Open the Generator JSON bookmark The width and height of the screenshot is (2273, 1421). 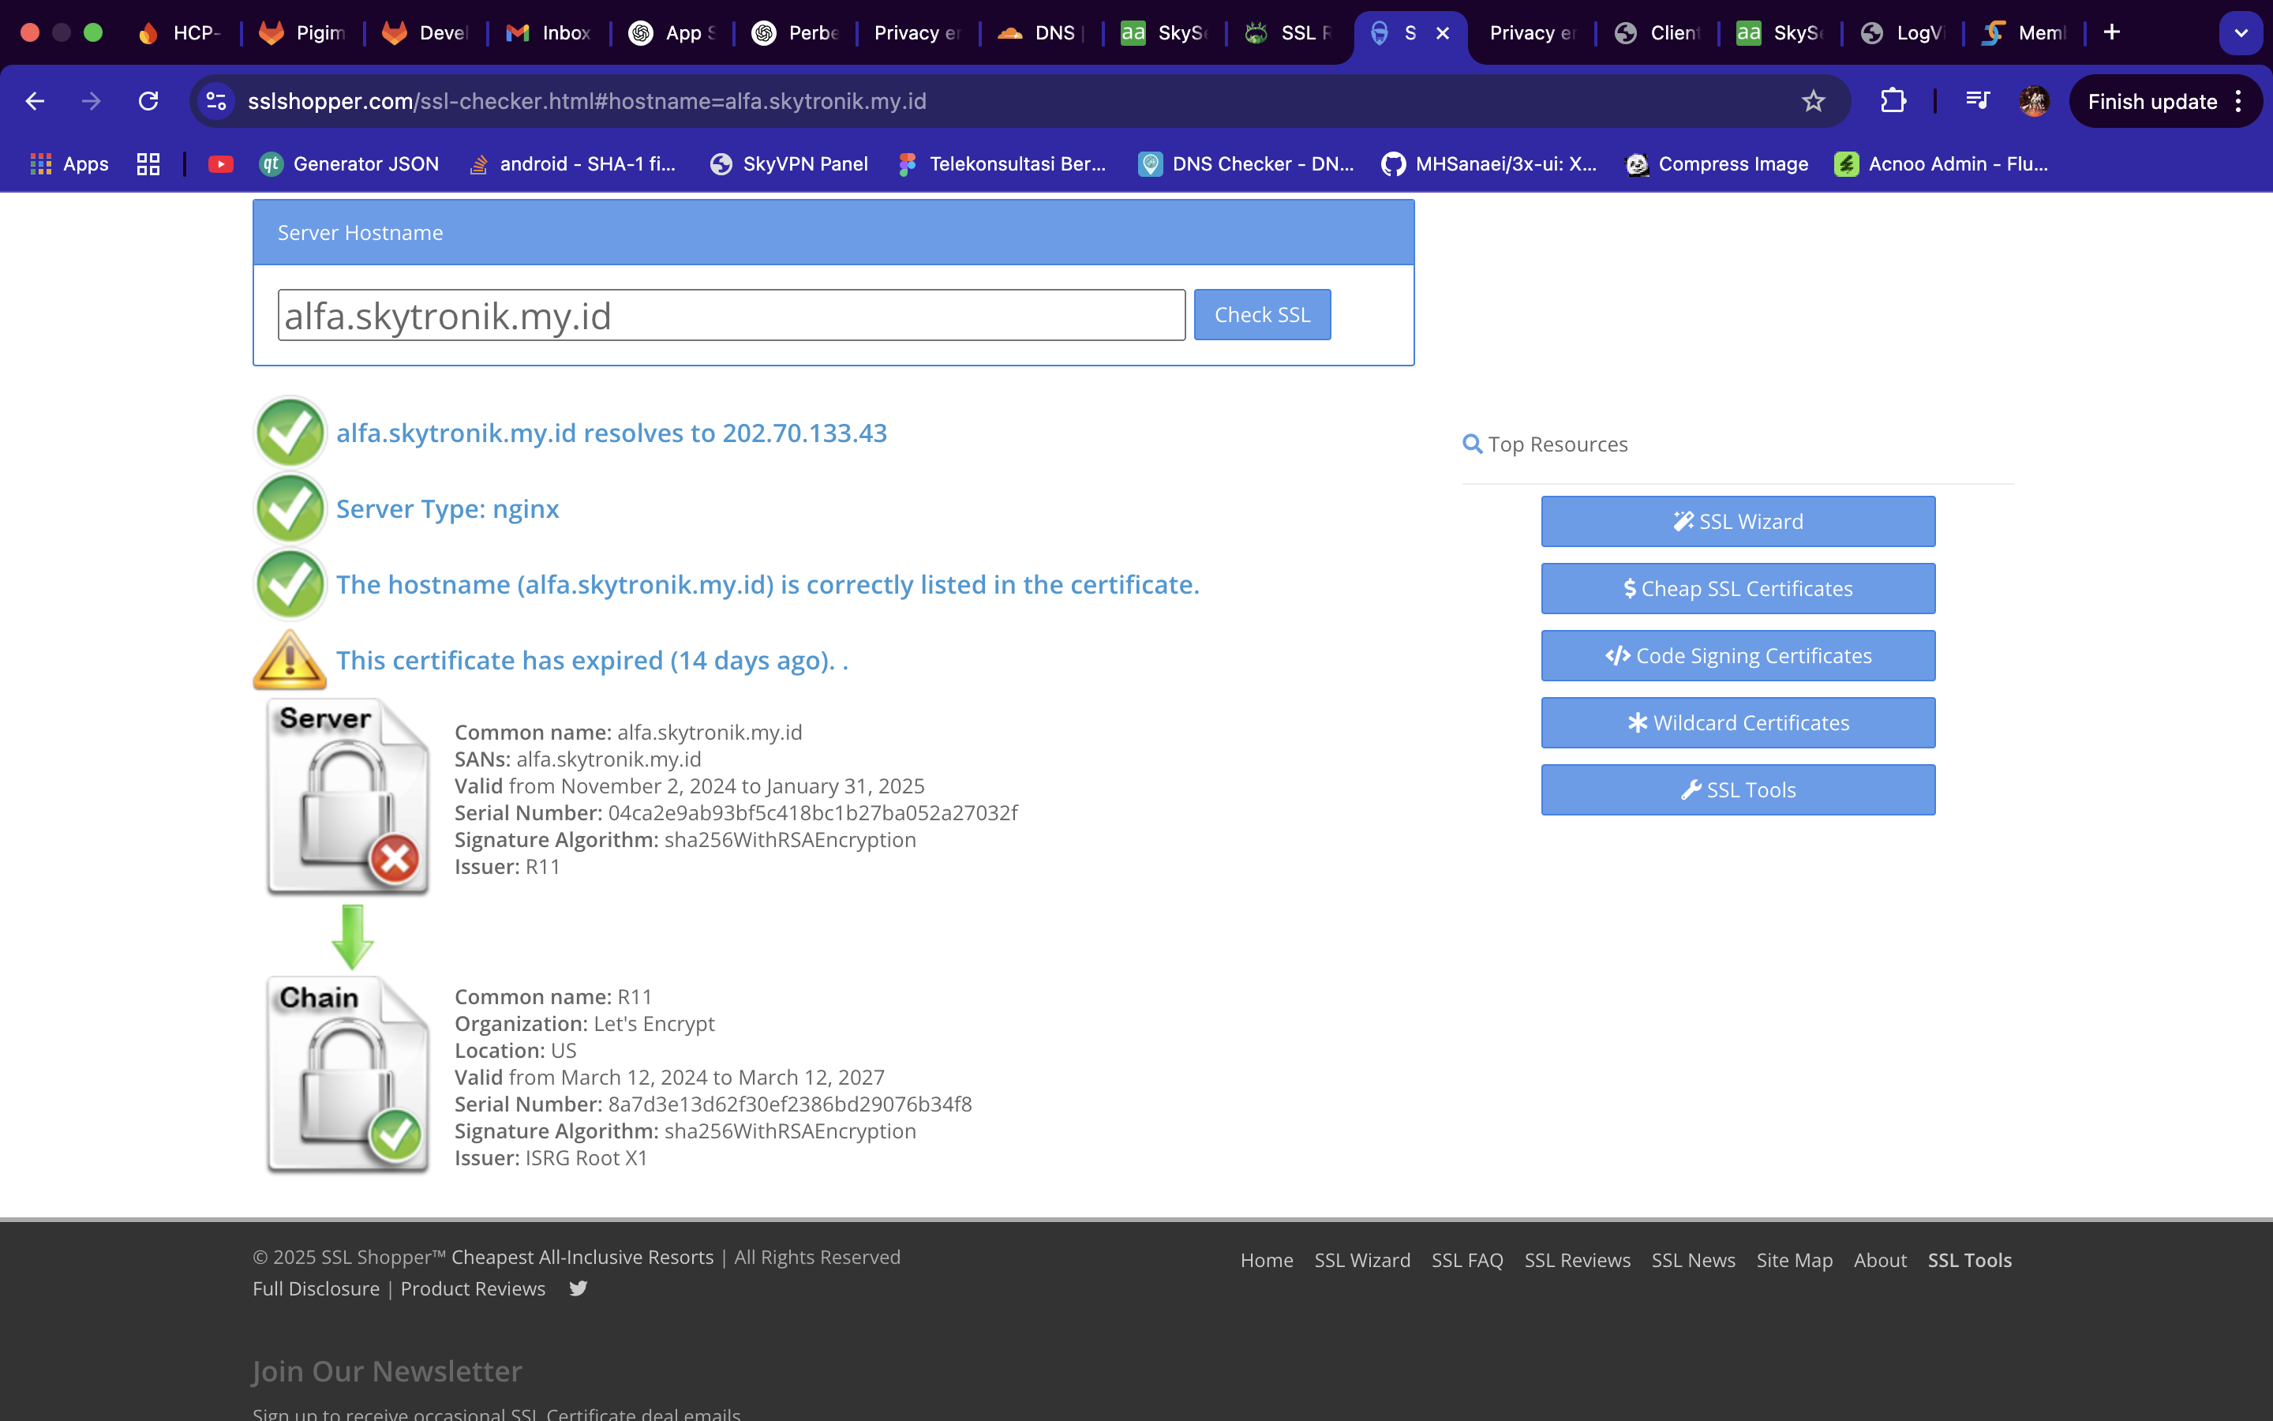point(350,164)
